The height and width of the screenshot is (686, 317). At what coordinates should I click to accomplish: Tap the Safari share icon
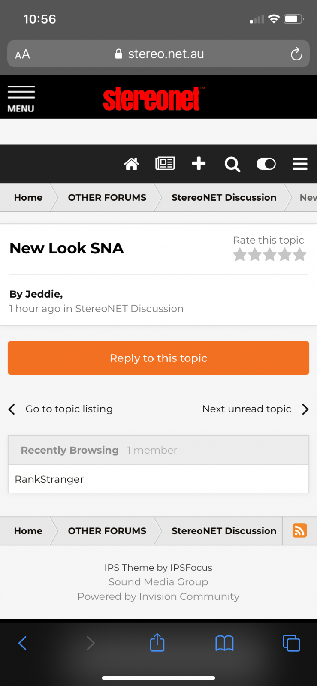tap(157, 643)
